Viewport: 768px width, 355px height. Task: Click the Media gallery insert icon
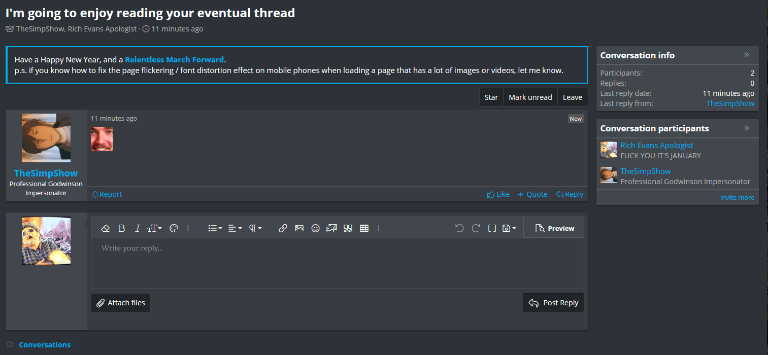pos(331,228)
